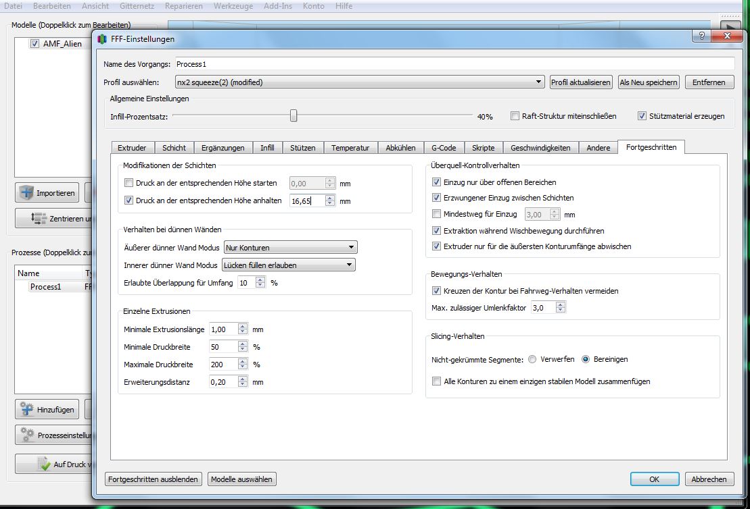Screen dimensions: 750x509
Task: Click the Zentrieren arrange icon
Action: click(x=39, y=218)
